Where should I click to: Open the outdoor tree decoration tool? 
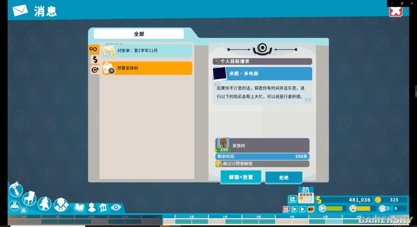pyautogui.click(x=45, y=204)
